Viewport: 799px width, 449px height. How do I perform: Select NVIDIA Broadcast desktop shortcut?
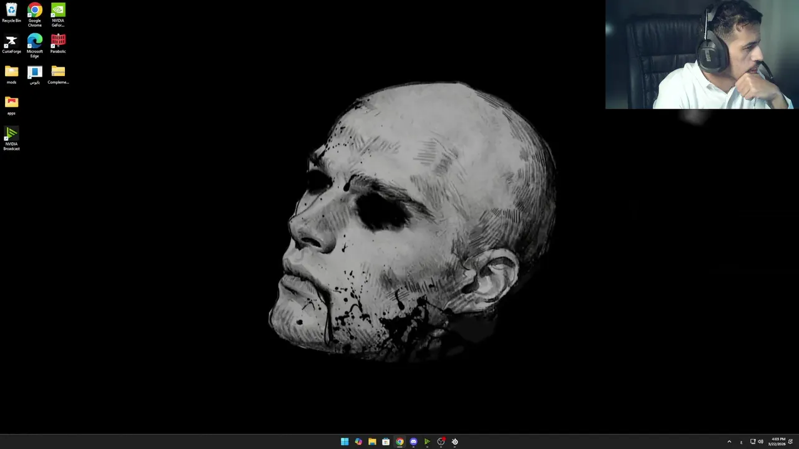click(x=11, y=138)
